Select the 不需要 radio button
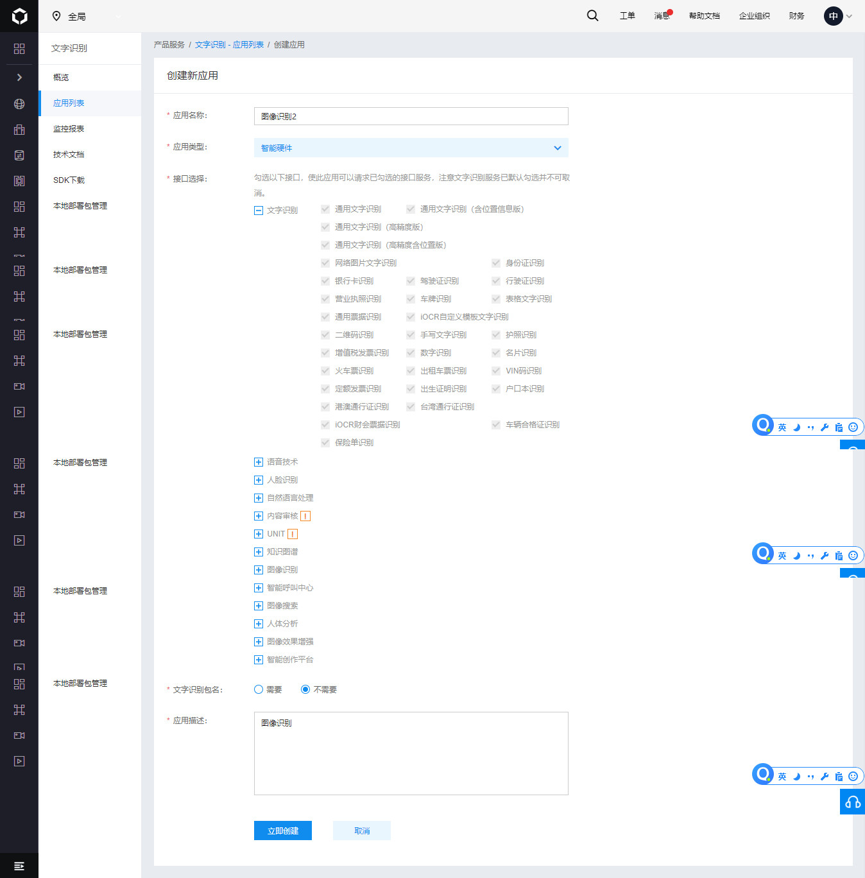 [305, 689]
